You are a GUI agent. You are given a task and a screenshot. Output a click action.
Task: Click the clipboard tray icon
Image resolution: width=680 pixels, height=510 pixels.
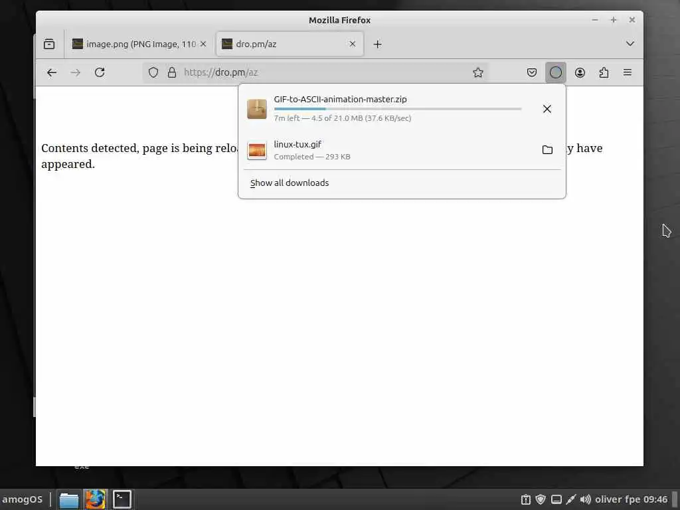click(526, 499)
